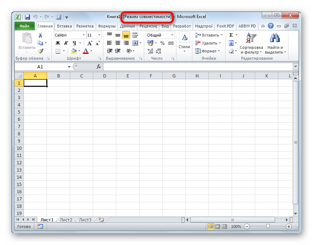Expand the Общий number format dropdown
The width and height of the screenshot is (313, 245).
pyautogui.click(x=172, y=35)
